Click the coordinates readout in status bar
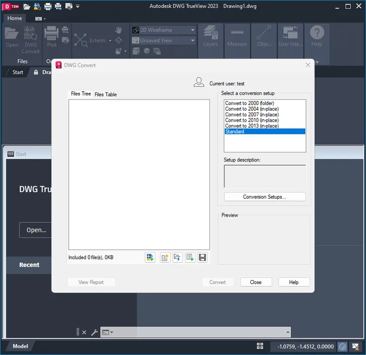Image resolution: width=366 pixels, height=355 pixels. click(x=305, y=346)
